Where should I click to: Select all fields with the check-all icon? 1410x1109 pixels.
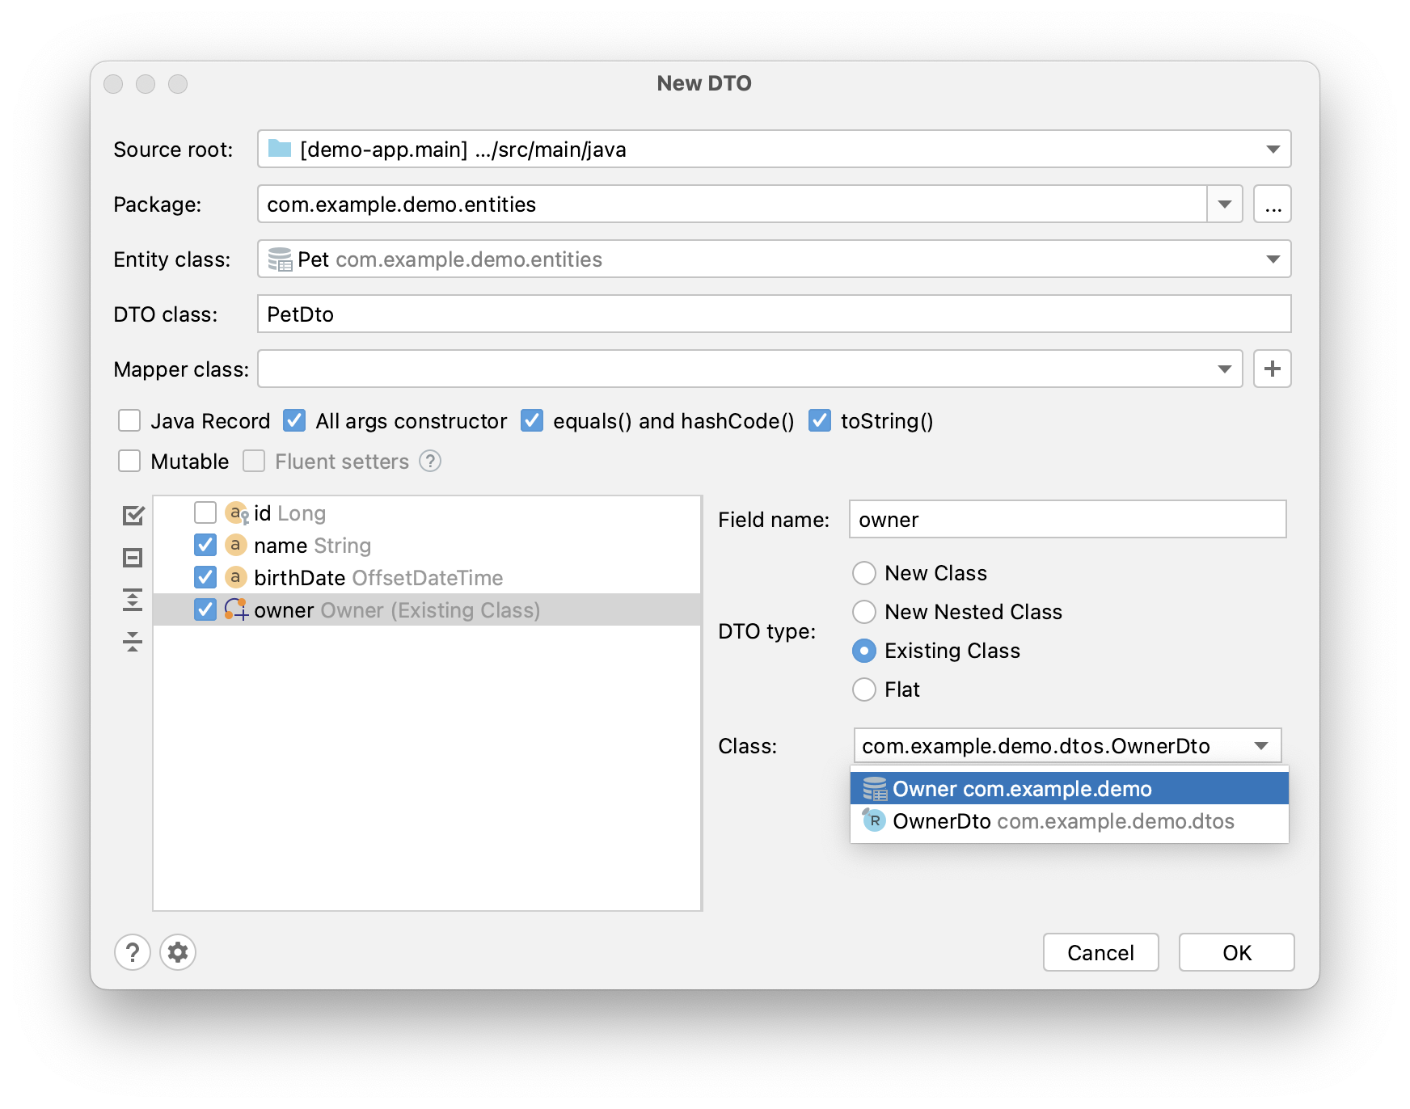click(132, 515)
